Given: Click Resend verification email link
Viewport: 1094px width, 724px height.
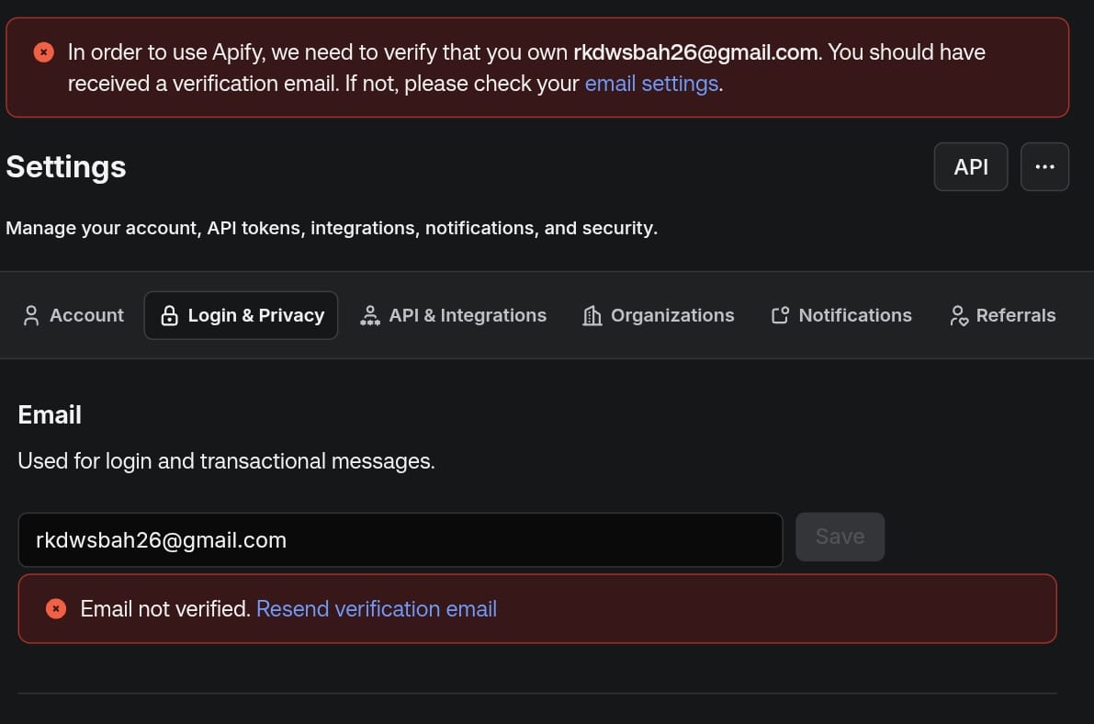Looking at the screenshot, I should click(377, 609).
